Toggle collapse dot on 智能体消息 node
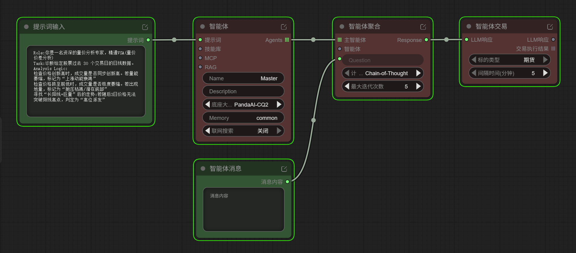The height and width of the screenshot is (253, 576). [x=203, y=168]
